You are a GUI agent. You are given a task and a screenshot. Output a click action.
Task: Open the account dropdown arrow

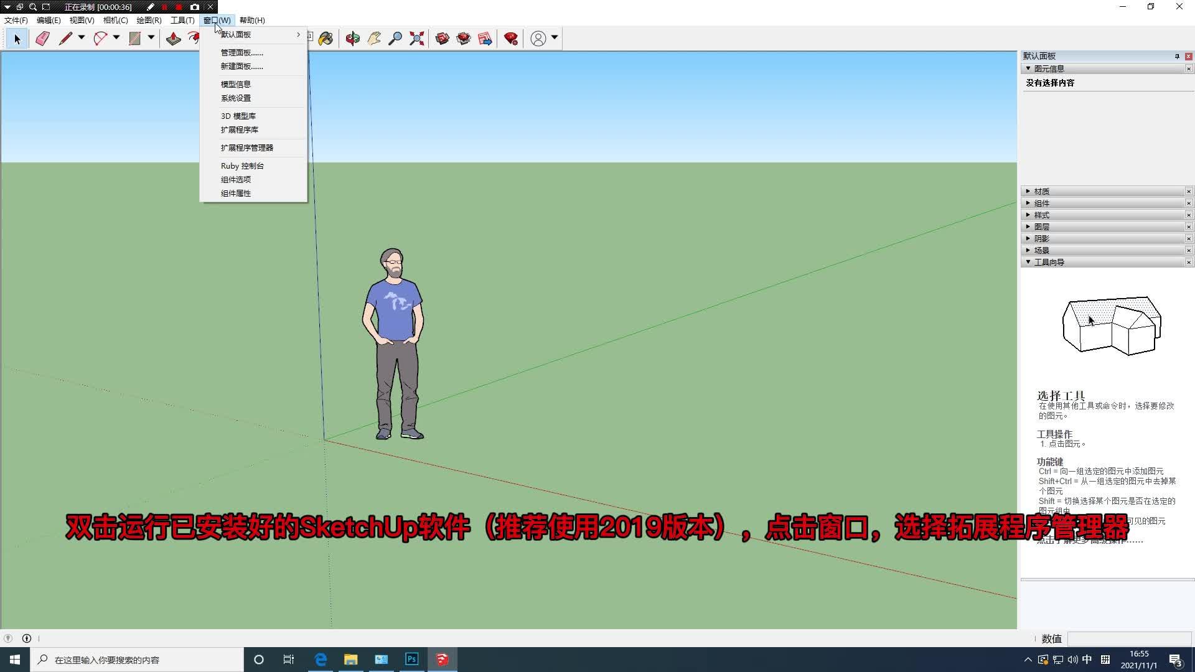point(555,38)
